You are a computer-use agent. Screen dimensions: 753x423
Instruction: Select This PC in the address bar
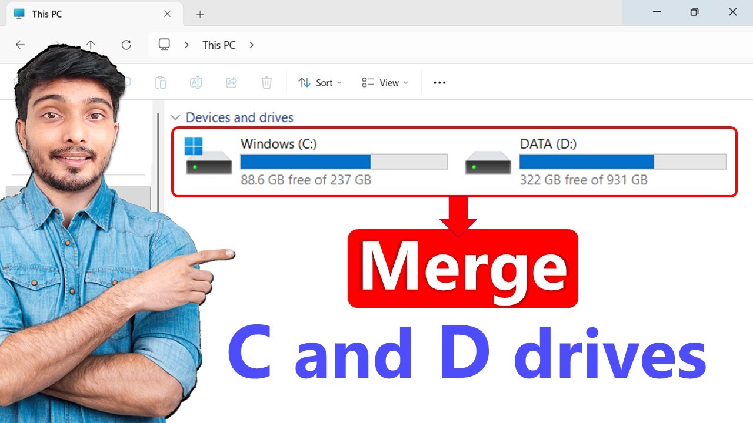[x=219, y=45]
